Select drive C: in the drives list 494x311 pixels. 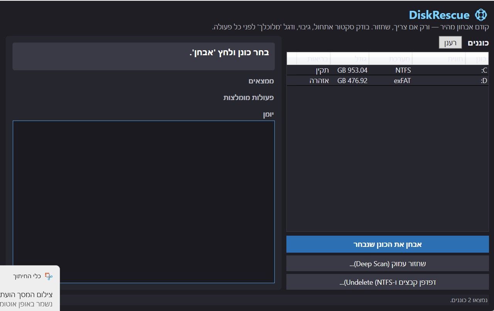click(x=387, y=70)
